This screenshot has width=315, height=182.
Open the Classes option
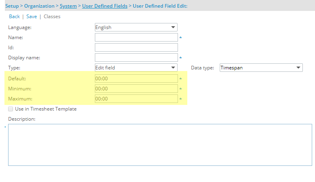pos(52,17)
